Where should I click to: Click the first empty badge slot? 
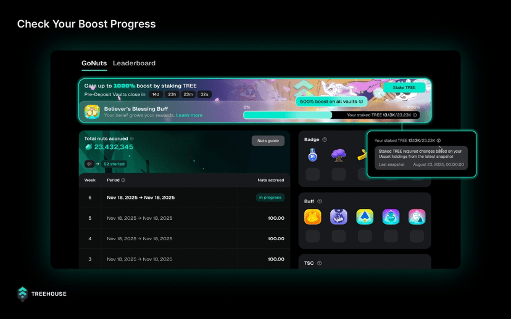pos(312,174)
